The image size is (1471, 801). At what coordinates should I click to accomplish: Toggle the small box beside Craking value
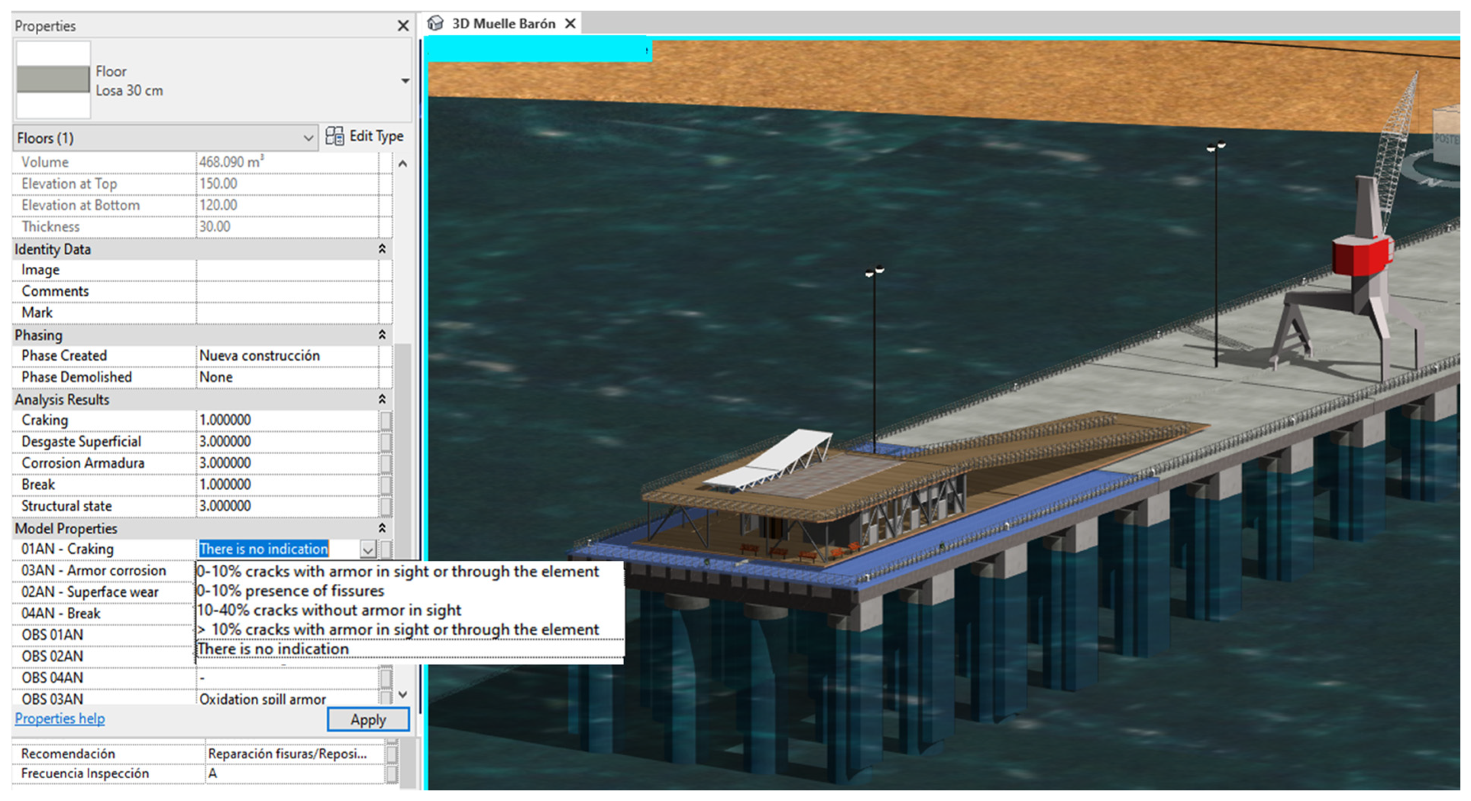(386, 420)
